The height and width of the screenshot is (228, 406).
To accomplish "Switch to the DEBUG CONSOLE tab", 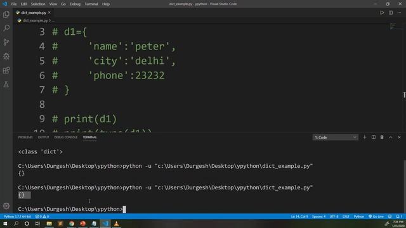I will click(x=66, y=137).
